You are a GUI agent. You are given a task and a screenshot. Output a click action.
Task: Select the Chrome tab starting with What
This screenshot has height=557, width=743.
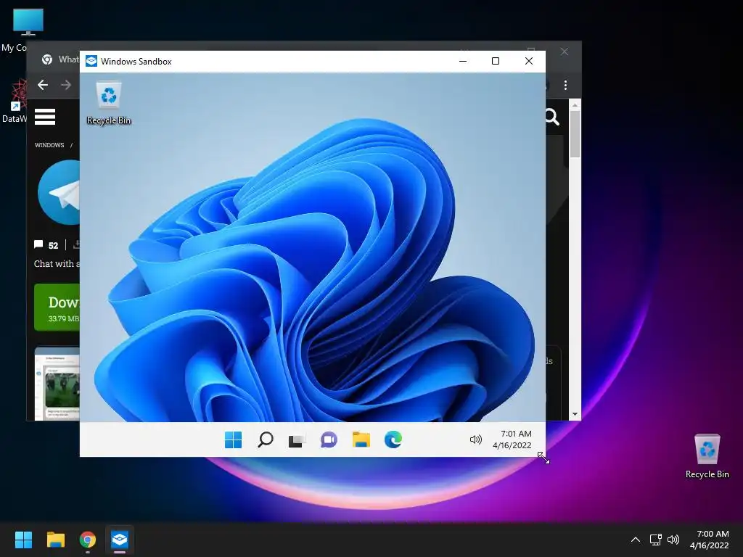[x=59, y=59]
